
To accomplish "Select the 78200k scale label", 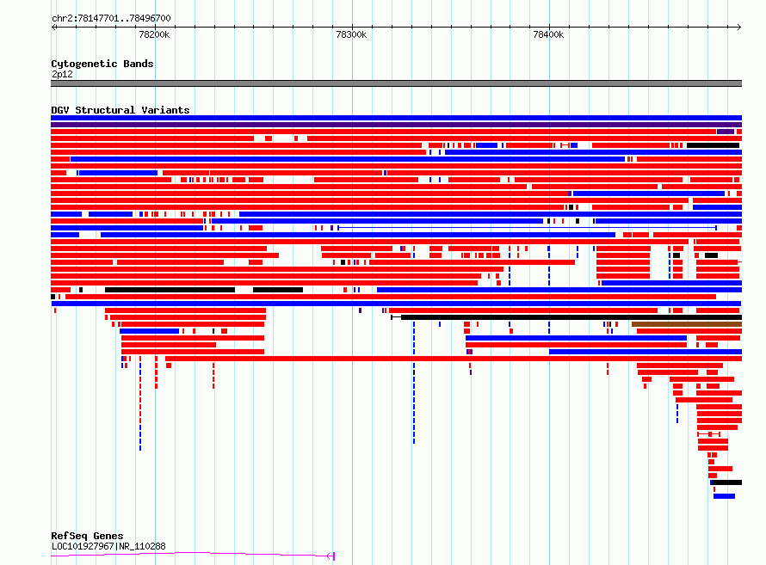I will pyautogui.click(x=154, y=34).
